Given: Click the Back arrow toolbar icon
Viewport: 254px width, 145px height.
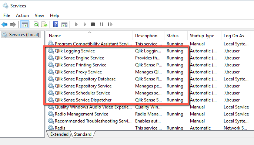Looking at the screenshot, I should coord(4,25).
